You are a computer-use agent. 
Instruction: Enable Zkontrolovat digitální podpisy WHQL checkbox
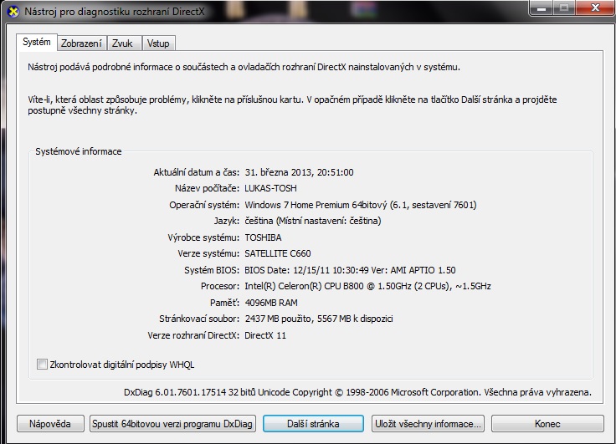tap(43, 365)
